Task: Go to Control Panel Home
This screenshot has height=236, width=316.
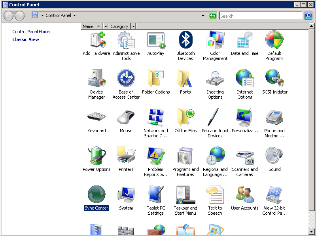Action: point(31,32)
